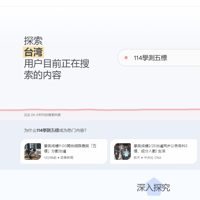Click the 深入探究 section heading
200x200 pixels.
tap(153, 188)
